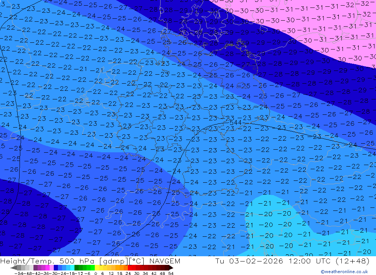This screenshot has height=275, width=376.
Task: Pick the light pink swatch in the legend bar
Action: (x=52, y=268)
